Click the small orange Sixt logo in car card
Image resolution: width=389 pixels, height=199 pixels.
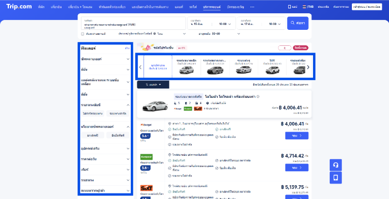coord(198,109)
